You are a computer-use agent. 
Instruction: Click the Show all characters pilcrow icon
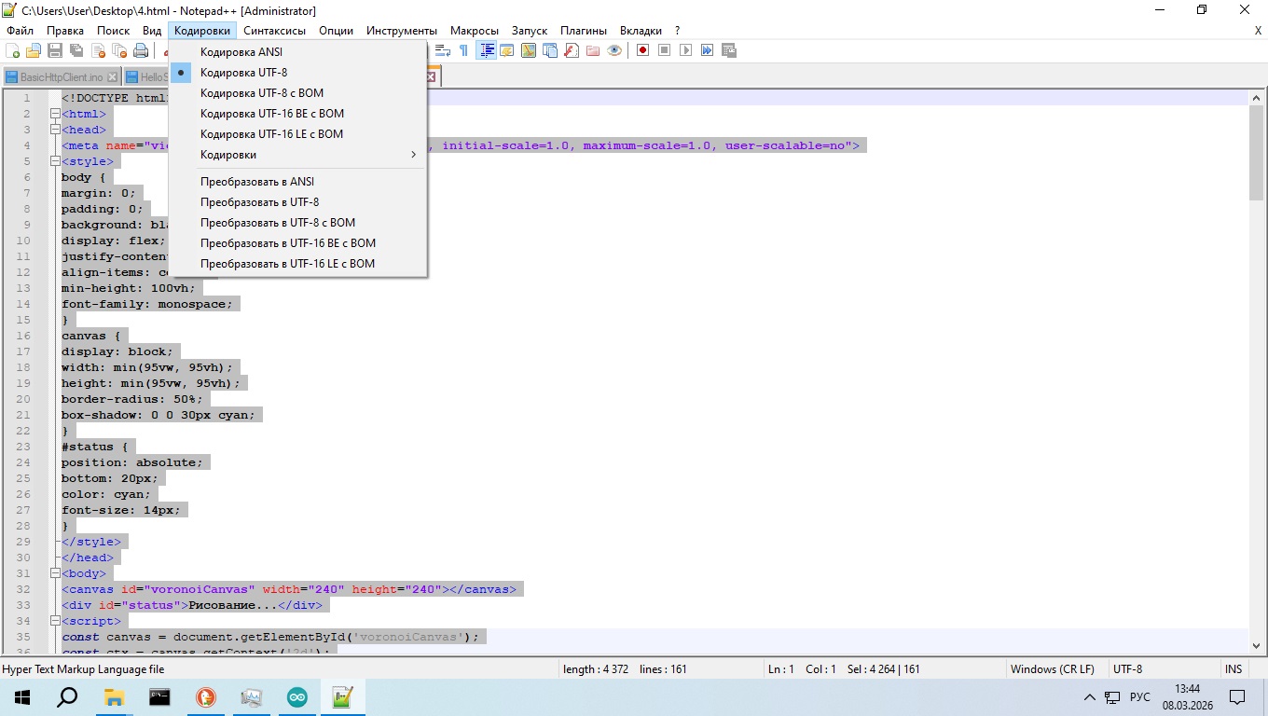[463, 50]
